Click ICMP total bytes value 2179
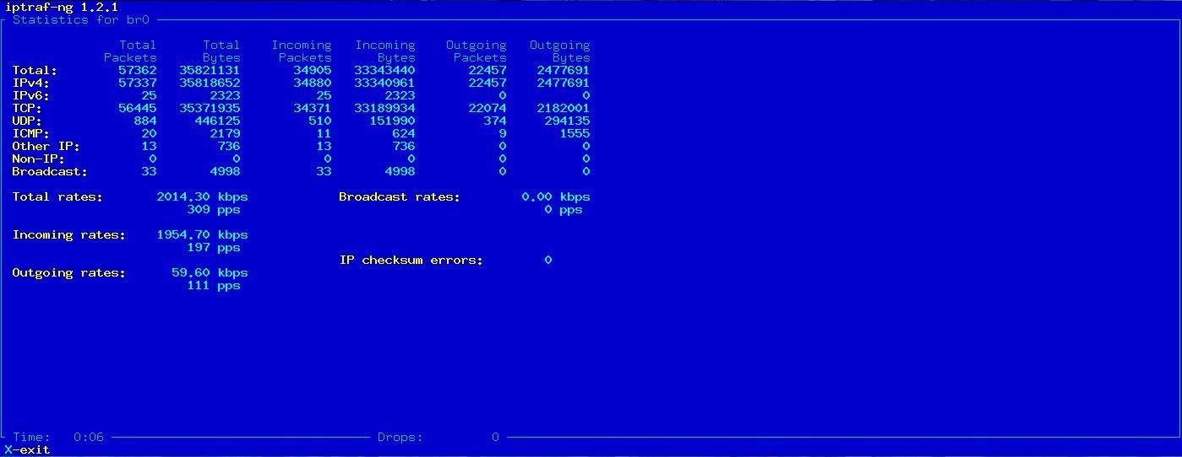This screenshot has height=457, width=1182. click(226, 133)
